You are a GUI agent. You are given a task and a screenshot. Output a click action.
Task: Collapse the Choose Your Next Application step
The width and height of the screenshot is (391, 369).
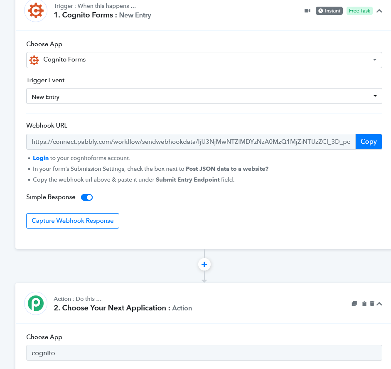click(x=379, y=303)
